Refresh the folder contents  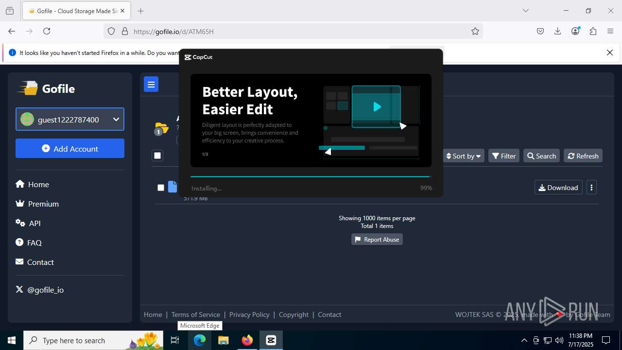click(583, 156)
